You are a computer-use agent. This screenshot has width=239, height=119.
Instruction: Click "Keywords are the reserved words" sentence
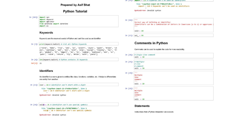pyautogui.click(x=70, y=38)
